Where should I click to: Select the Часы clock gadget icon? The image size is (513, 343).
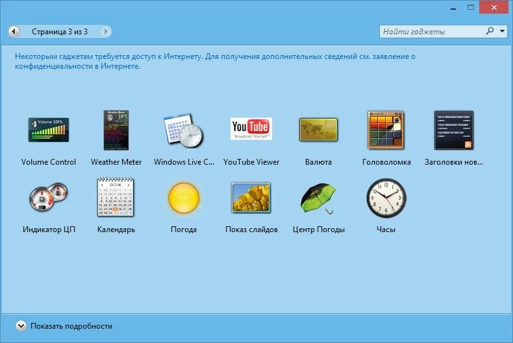[x=386, y=198]
